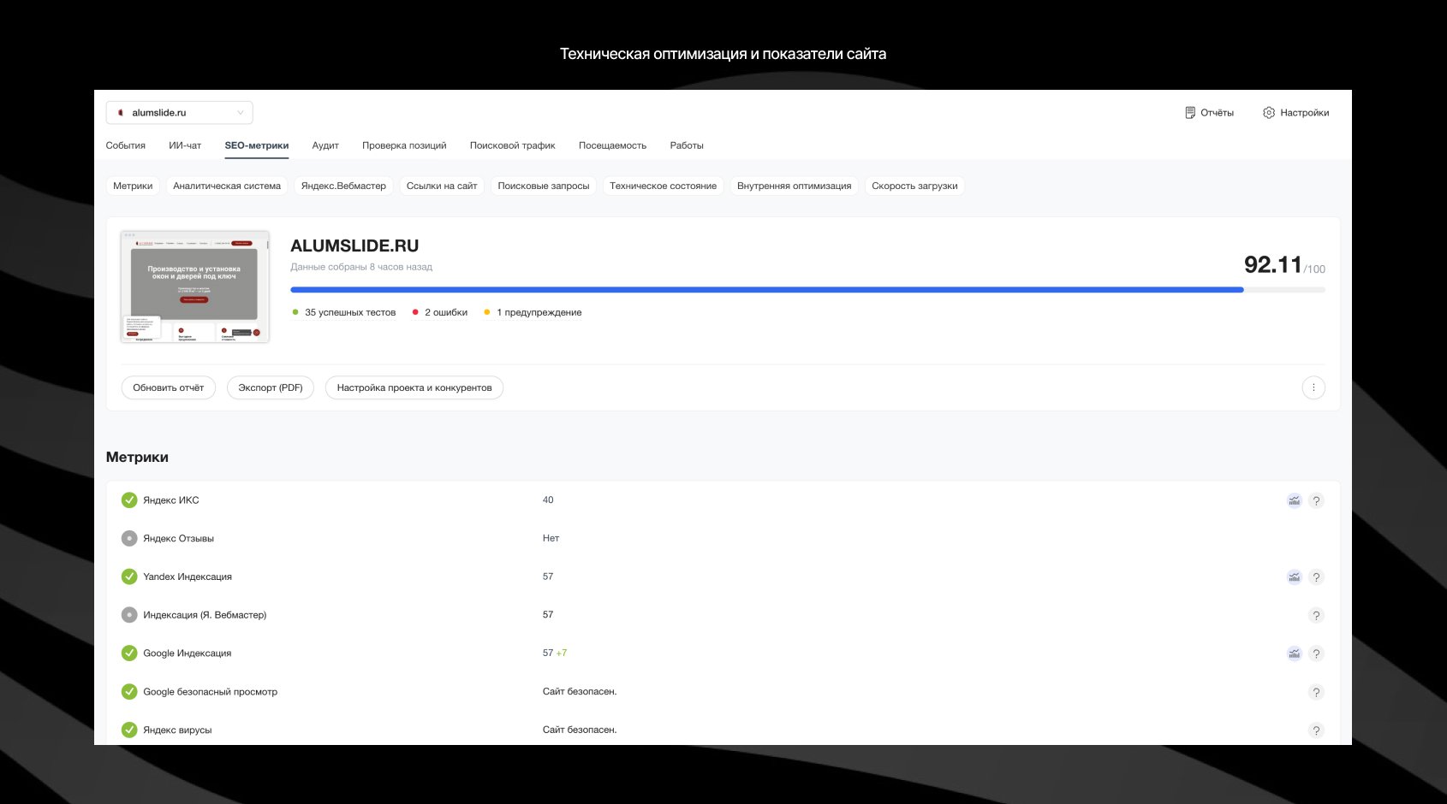Open chart icon for Yandex Индексация
This screenshot has width=1447, height=804.
pyautogui.click(x=1294, y=577)
